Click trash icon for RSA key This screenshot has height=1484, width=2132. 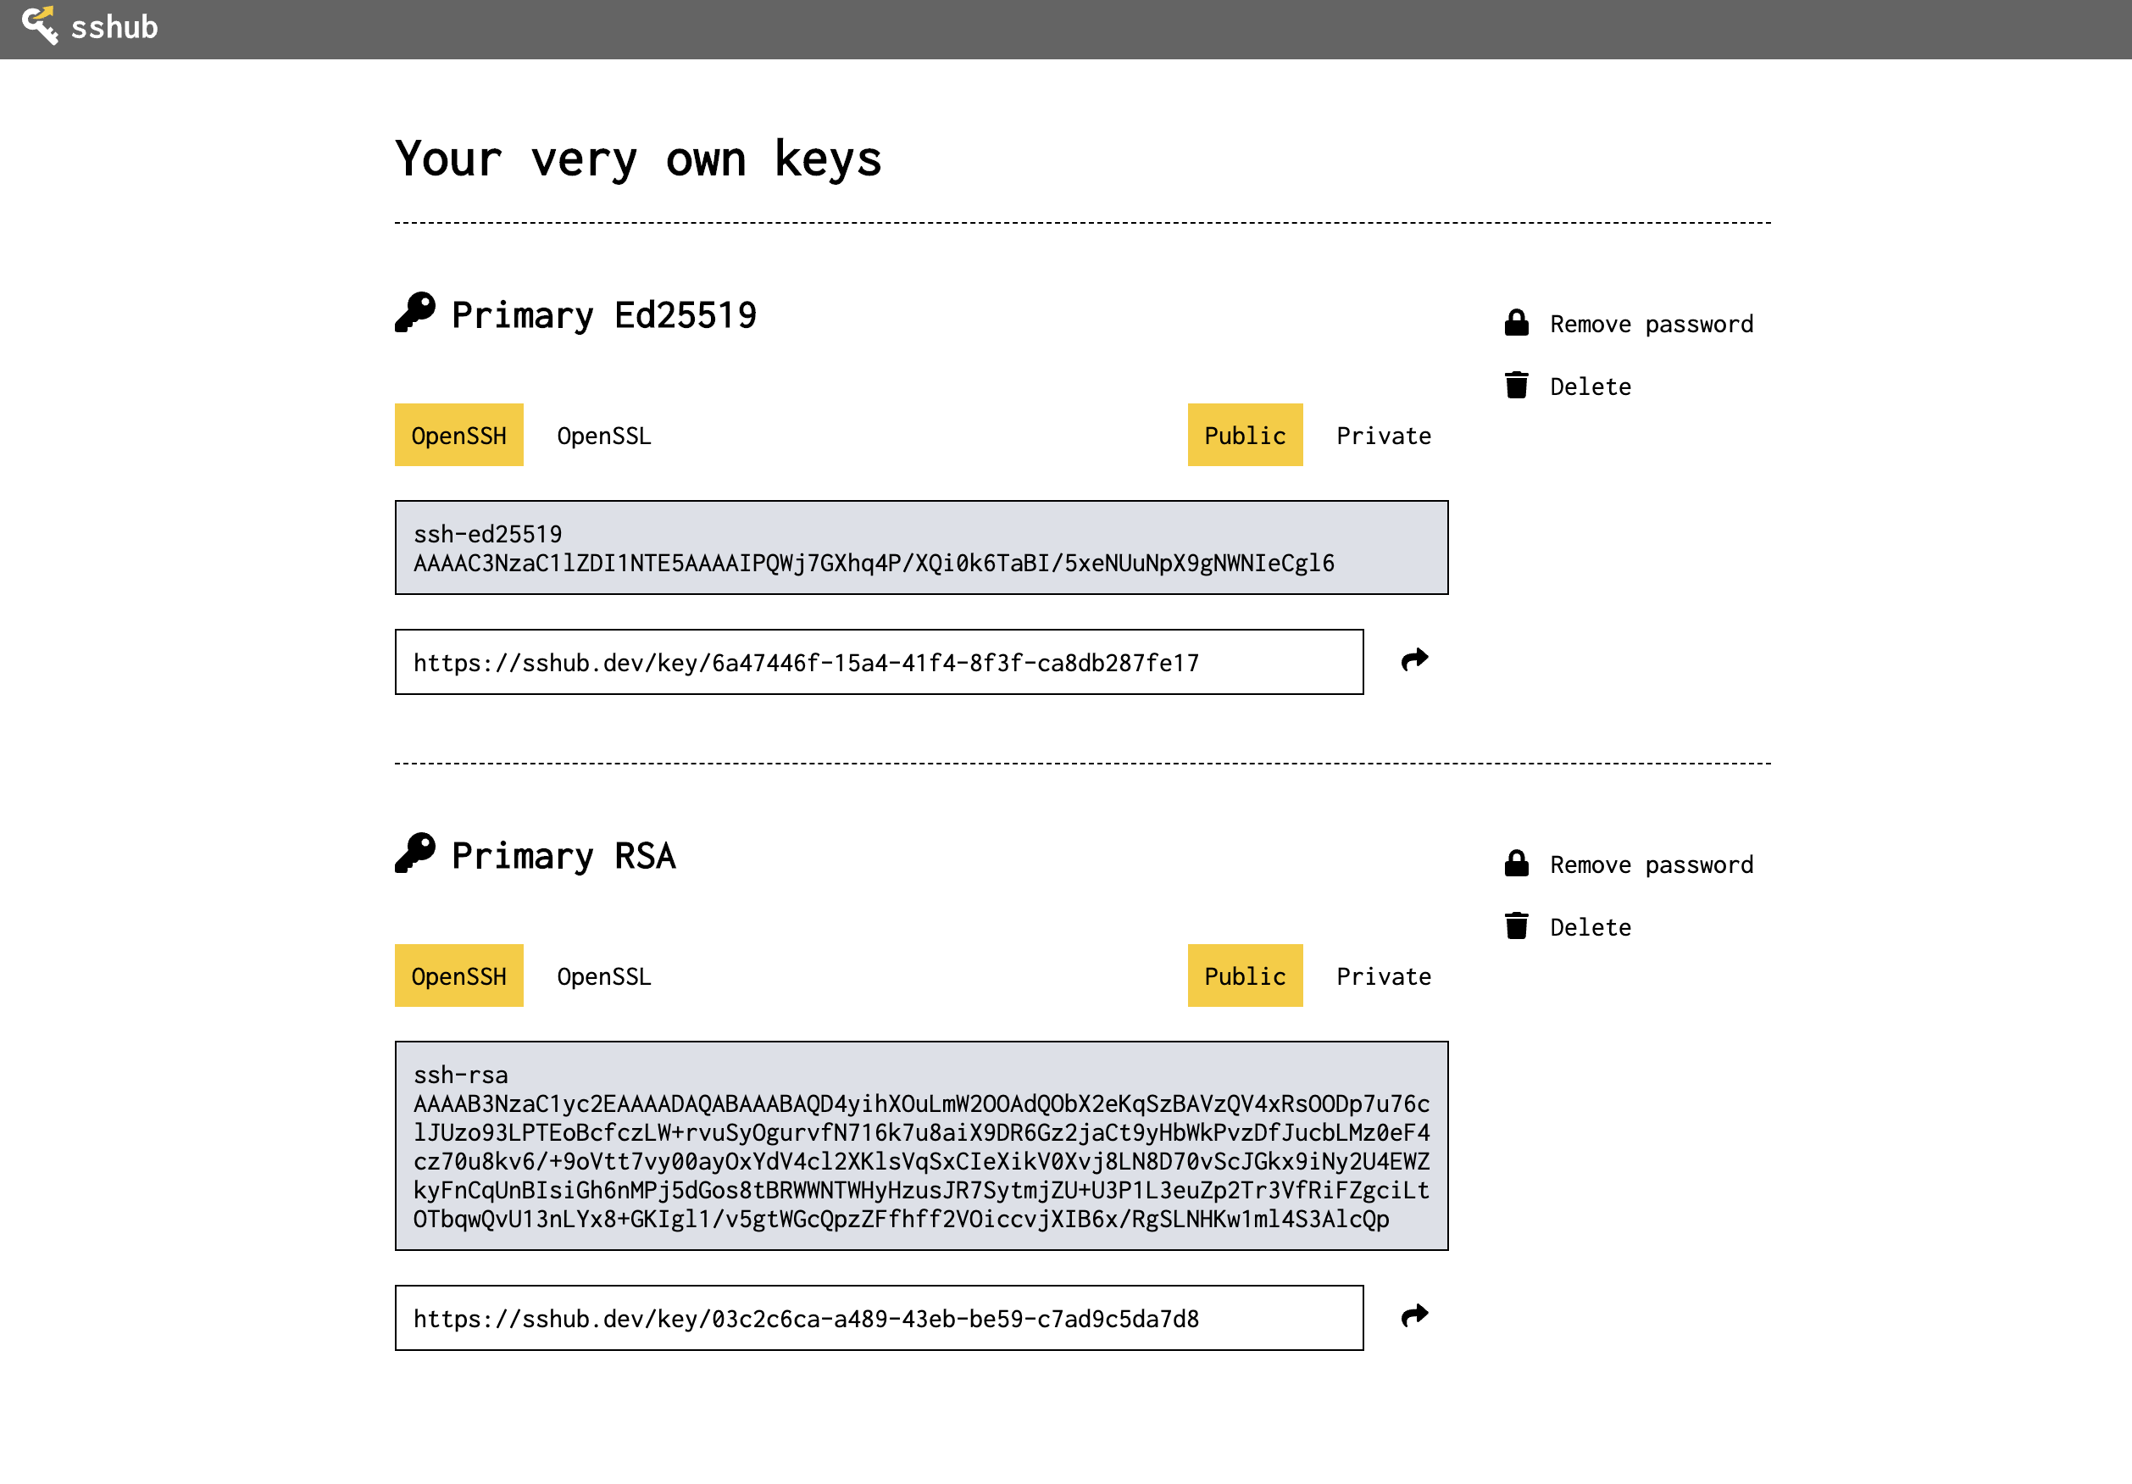tap(1516, 925)
